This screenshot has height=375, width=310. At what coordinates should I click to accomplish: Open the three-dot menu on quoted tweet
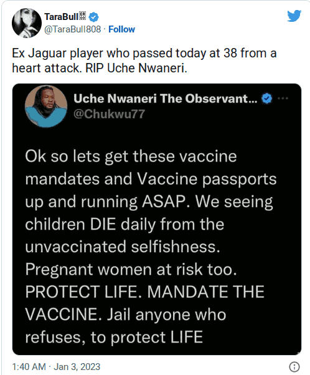[283, 99]
